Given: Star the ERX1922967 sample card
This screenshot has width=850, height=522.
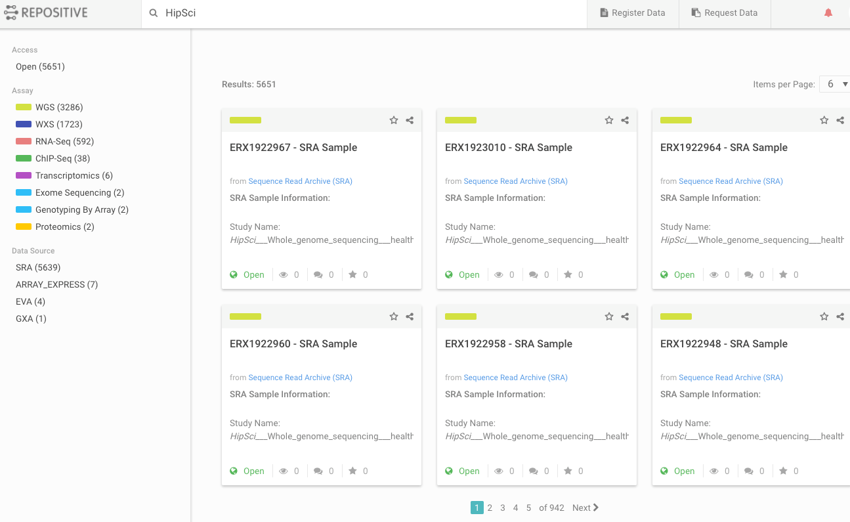Looking at the screenshot, I should (394, 120).
